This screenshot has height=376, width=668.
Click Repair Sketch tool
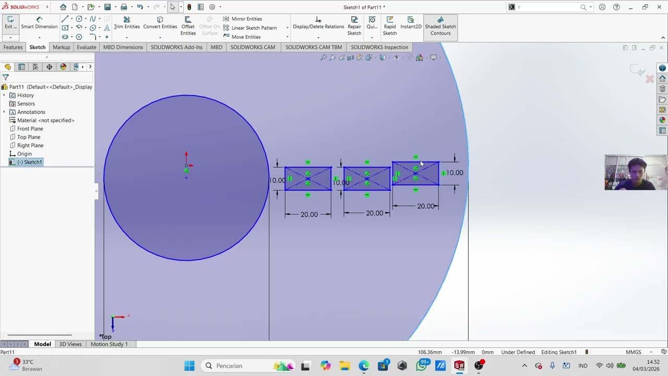click(354, 26)
